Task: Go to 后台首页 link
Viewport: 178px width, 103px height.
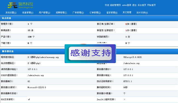Action: tap(142, 5)
